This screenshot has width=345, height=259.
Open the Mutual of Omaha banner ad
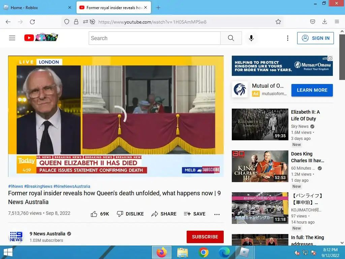[x=282, y=66]
